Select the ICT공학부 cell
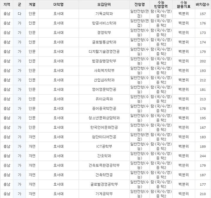Screen dimensions: 211x198 [104, 146]
